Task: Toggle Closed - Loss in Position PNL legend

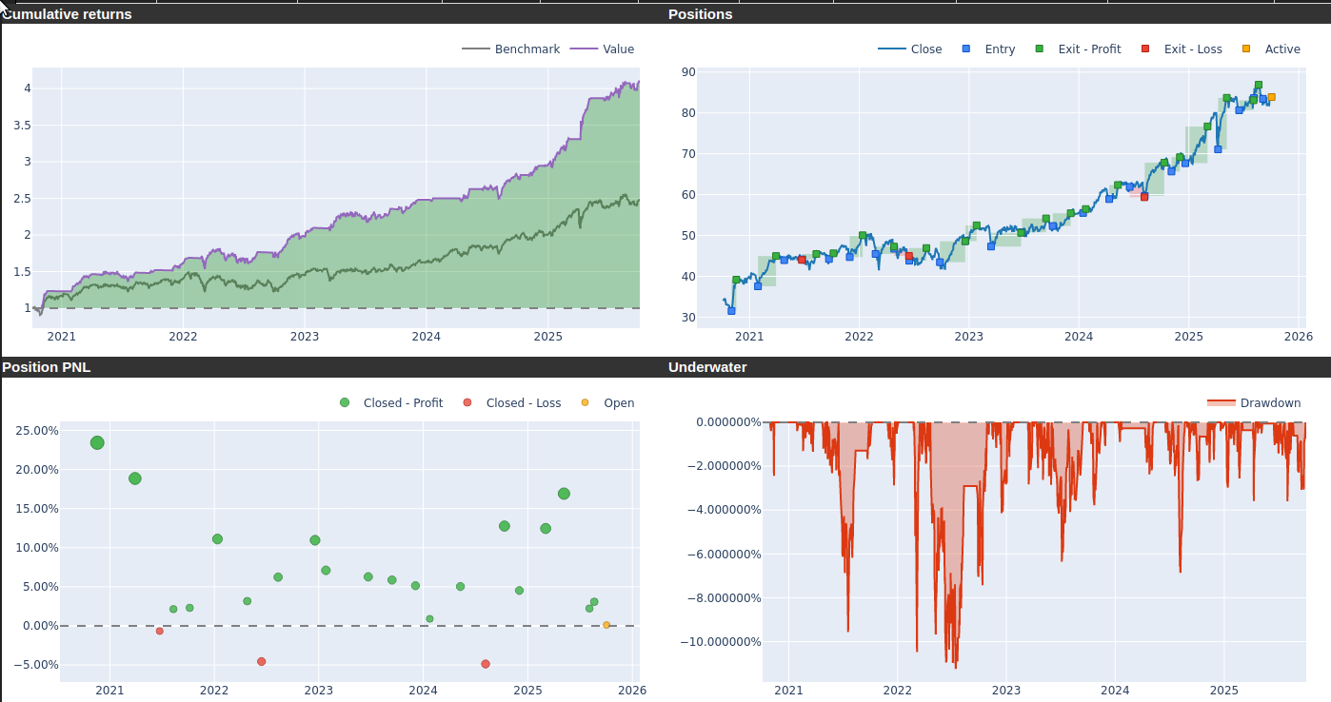Action: [x=467, y=403]
